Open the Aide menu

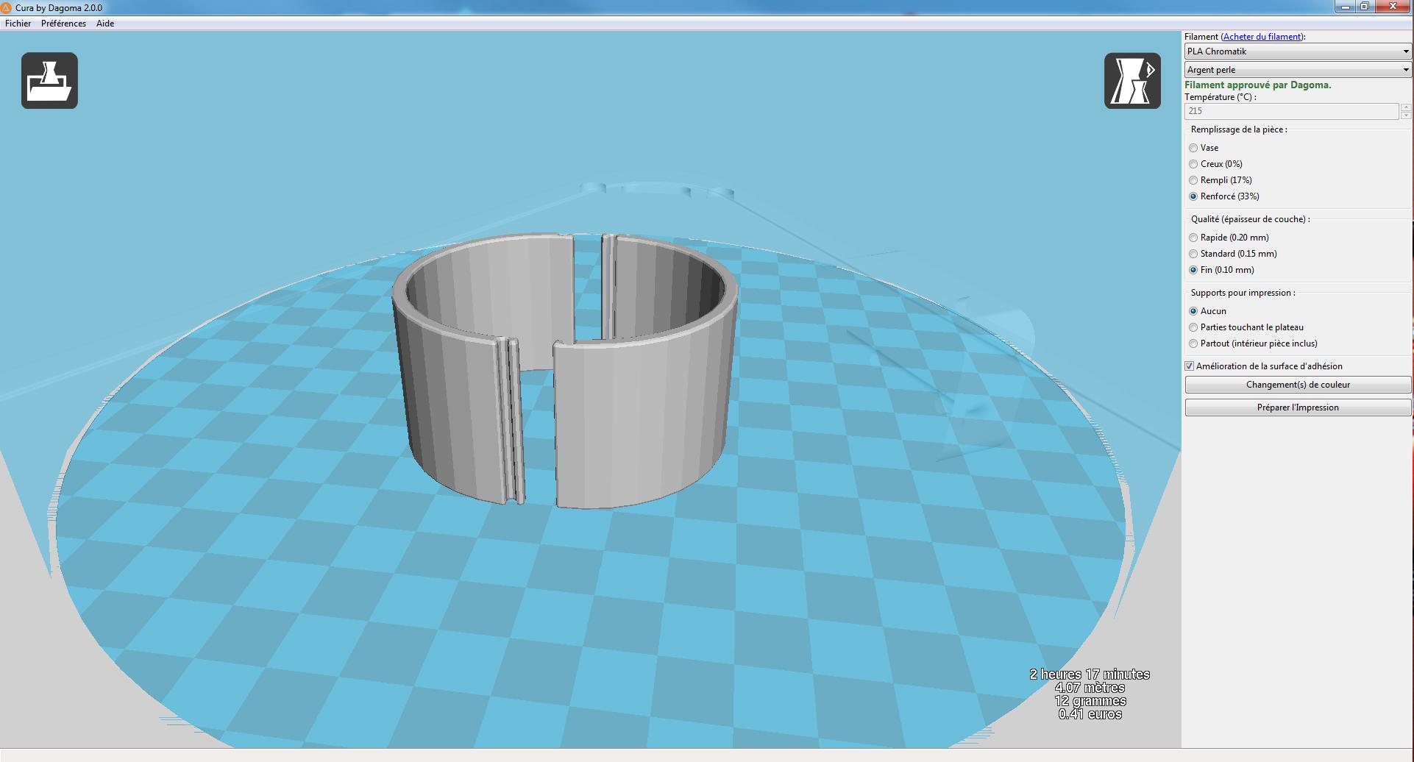(x=105, y=24)
